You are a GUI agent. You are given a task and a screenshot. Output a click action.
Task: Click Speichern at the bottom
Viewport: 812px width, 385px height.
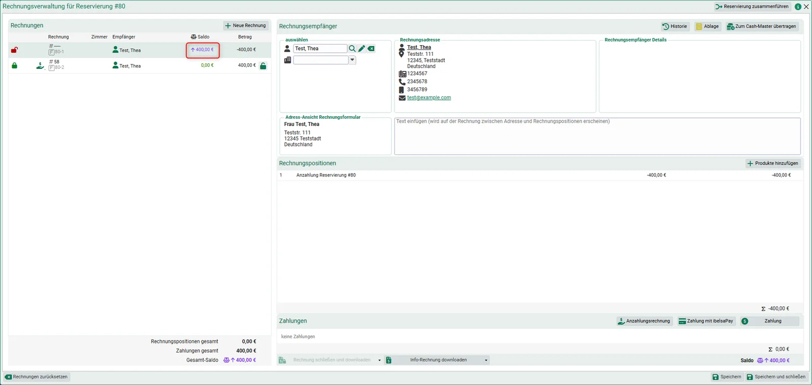pyautogui.click(x=727, y=377)
